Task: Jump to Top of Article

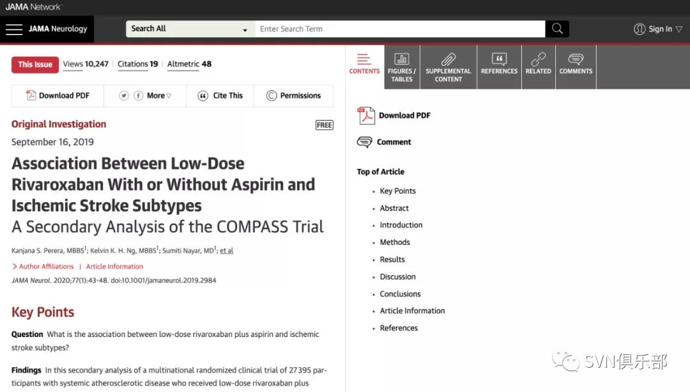Action: [381, 172]
